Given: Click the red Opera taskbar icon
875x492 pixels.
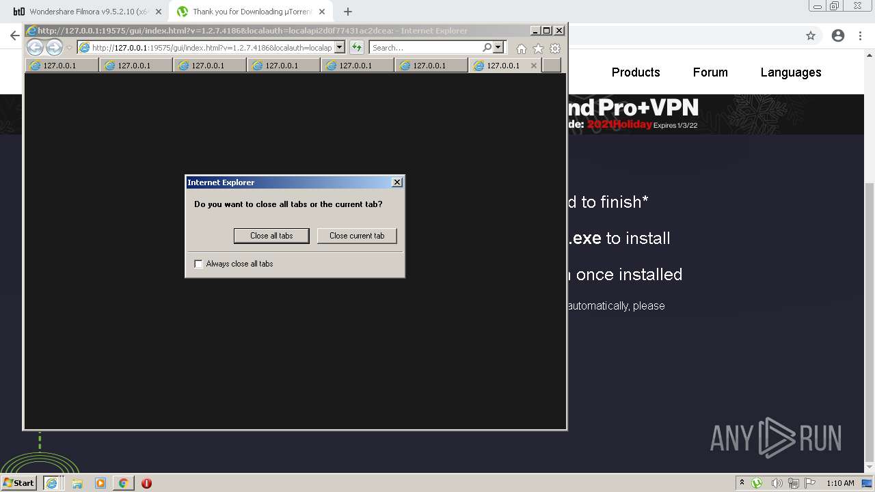Looking at the screenshot, I should [146, 483].
